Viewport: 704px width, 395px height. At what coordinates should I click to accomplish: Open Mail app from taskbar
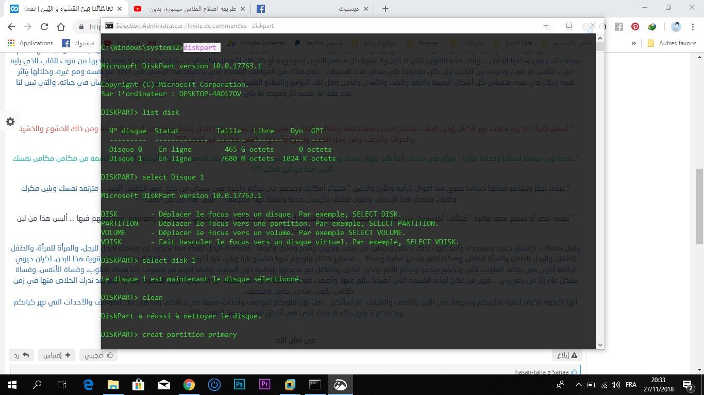(x=164, y=384)
